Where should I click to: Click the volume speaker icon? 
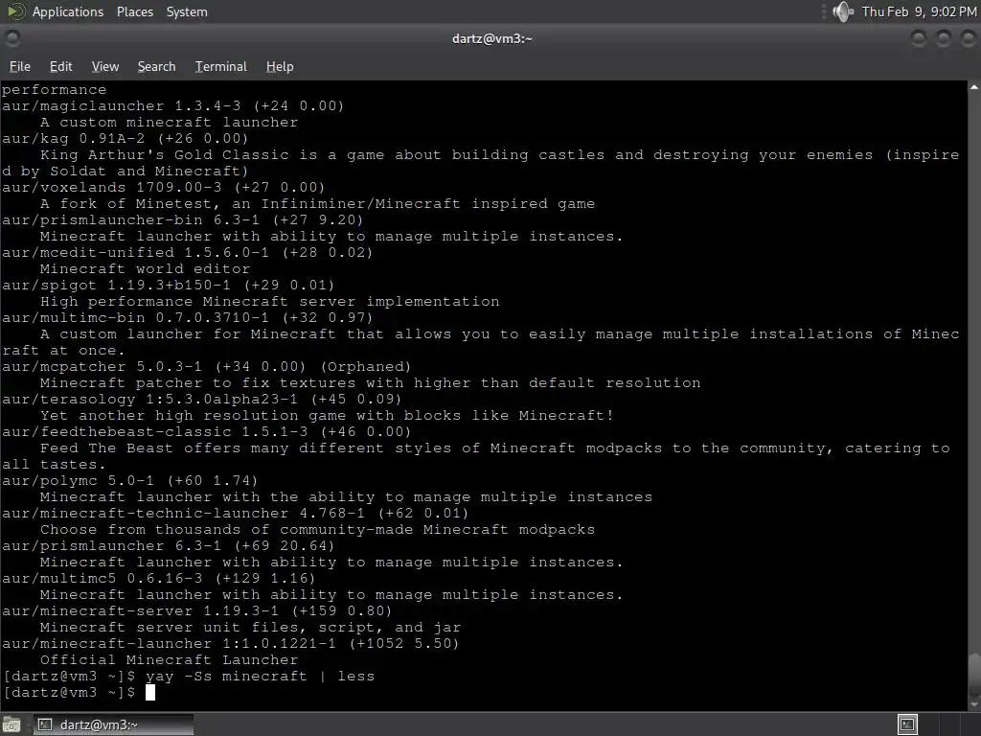[843, 11]
